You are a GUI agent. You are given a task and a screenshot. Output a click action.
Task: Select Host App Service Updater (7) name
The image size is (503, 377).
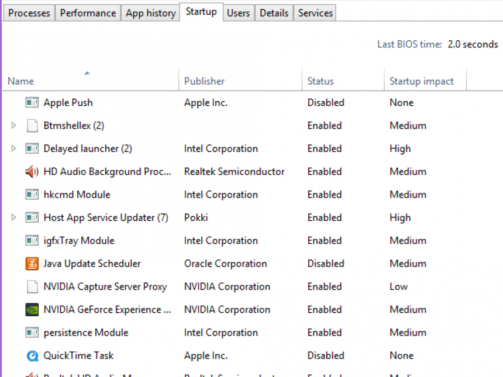(x=106, y=217)
